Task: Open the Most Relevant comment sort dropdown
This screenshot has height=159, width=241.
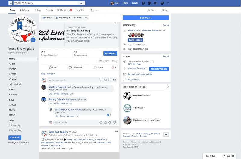Action: pyautogui.click(x=48, y=74)
